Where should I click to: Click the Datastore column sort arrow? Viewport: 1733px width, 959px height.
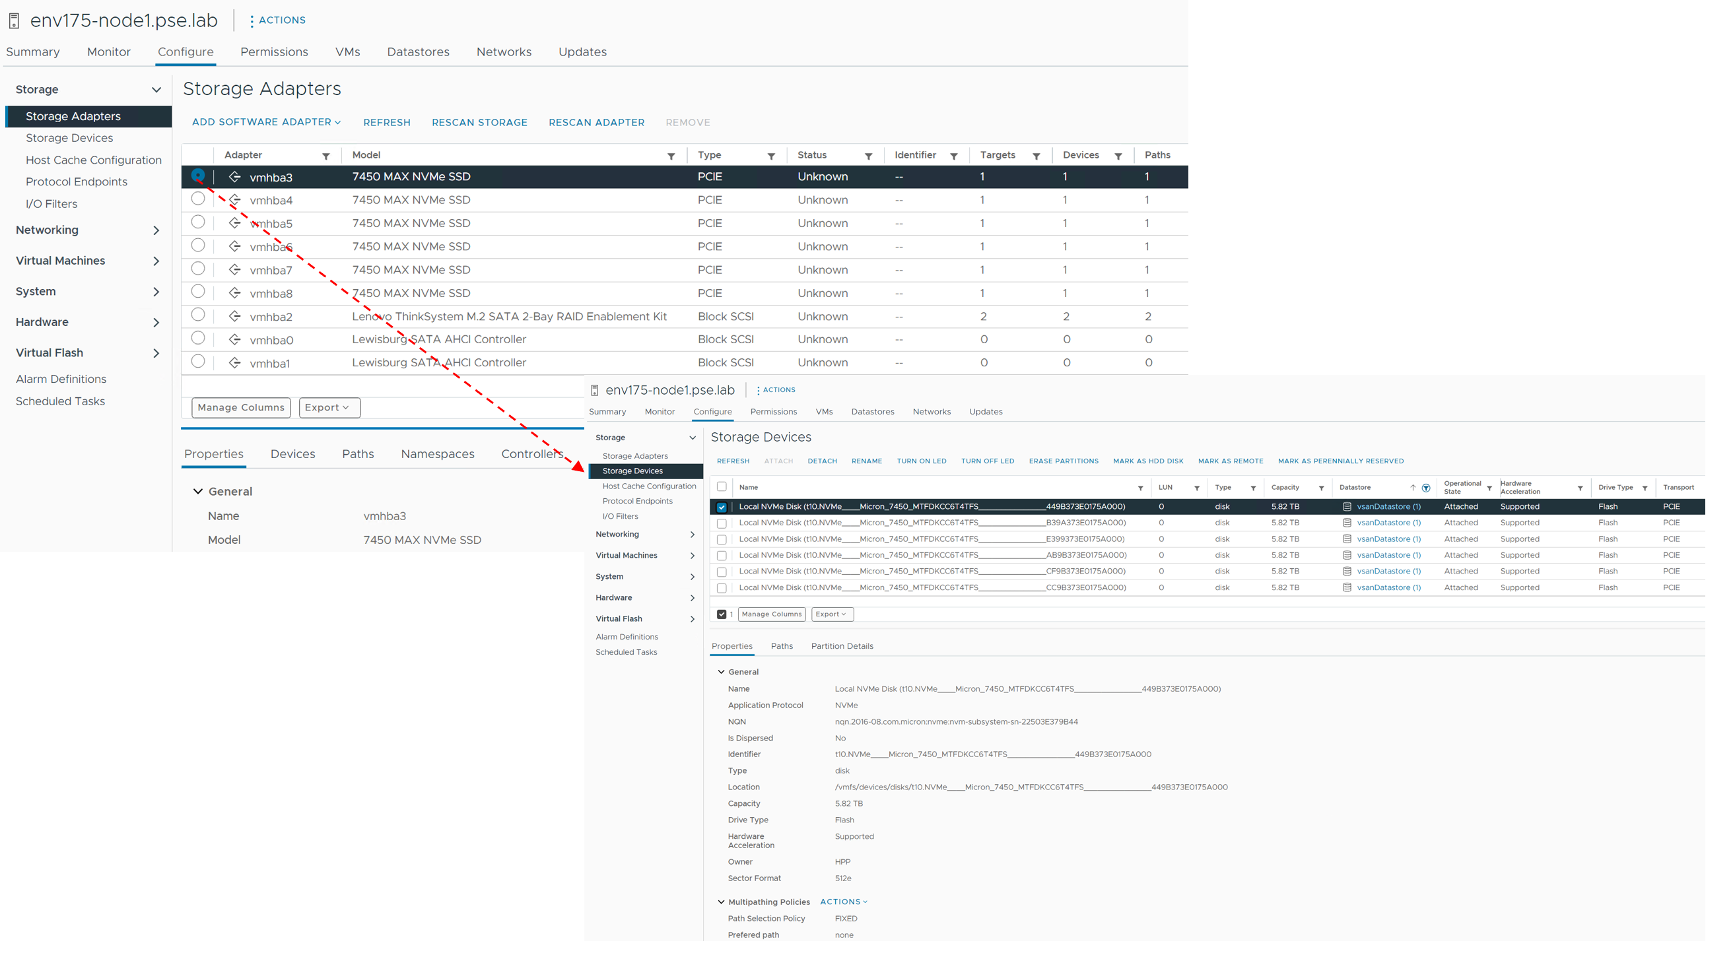(1412, 488)
